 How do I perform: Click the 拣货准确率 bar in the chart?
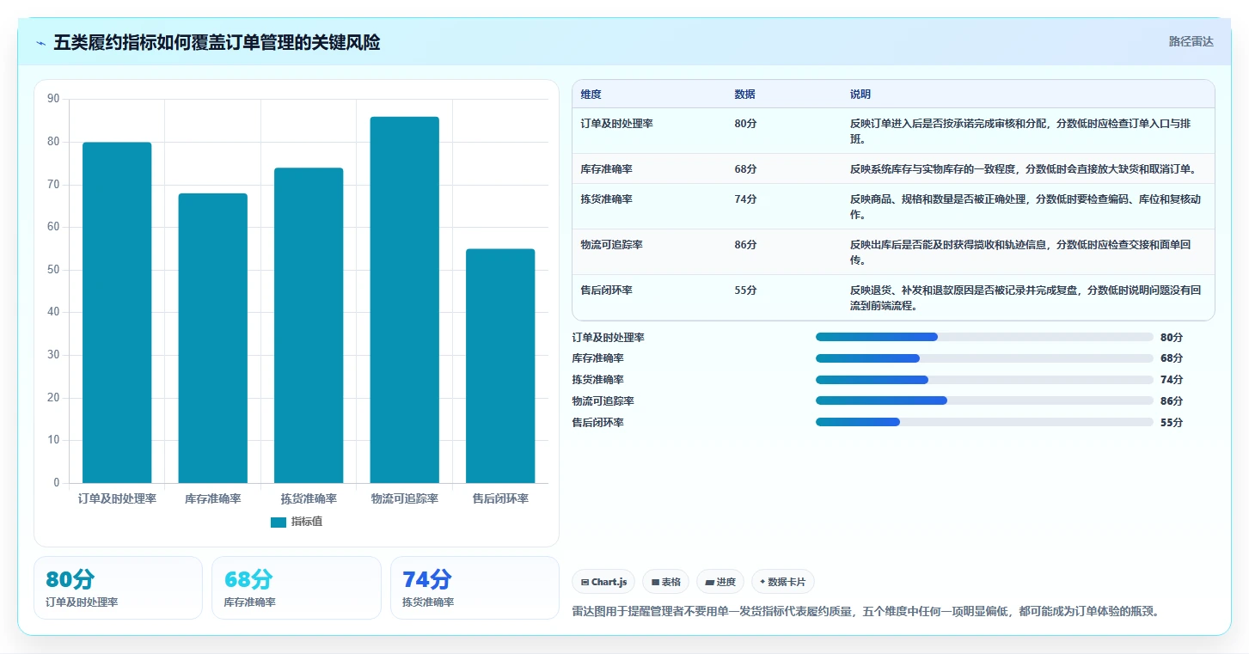[x=309, y=326]
